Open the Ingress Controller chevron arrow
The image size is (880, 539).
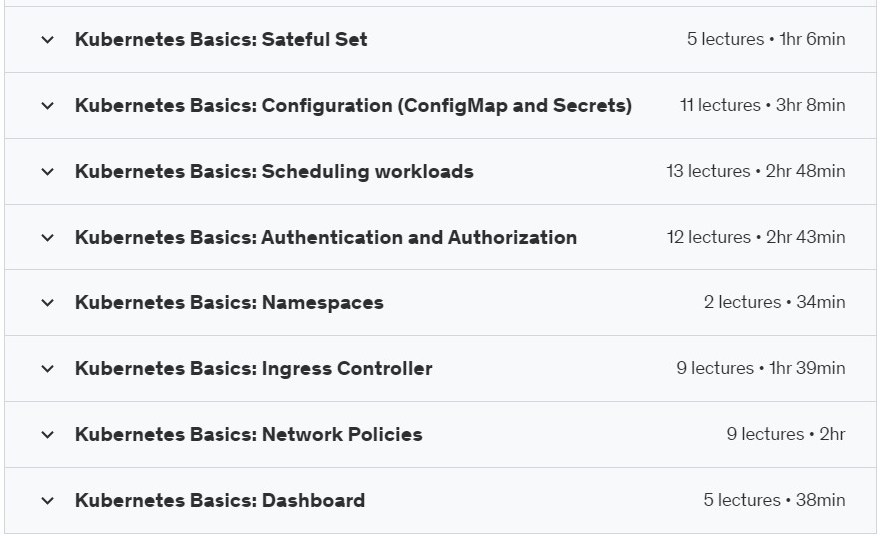pos(48,369)
